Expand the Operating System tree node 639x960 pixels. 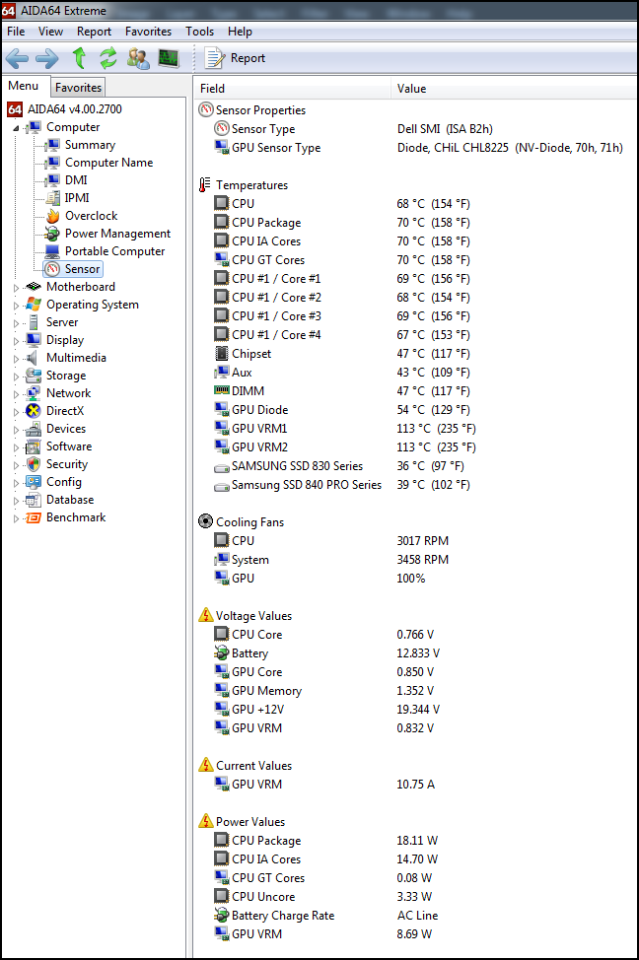pyautogui.click(x=16, y=305)
